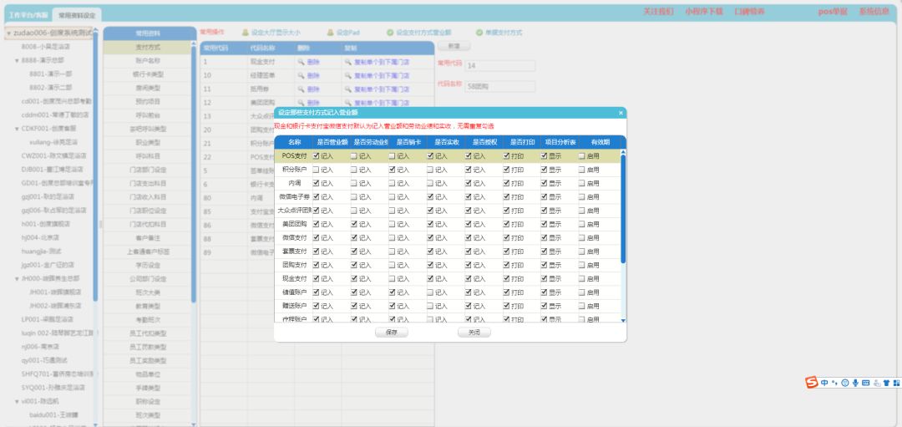Click the 删除 magnifier icon for 现金支付 row
This screenshot has height=427, width=902.
[x=302, y=62]
